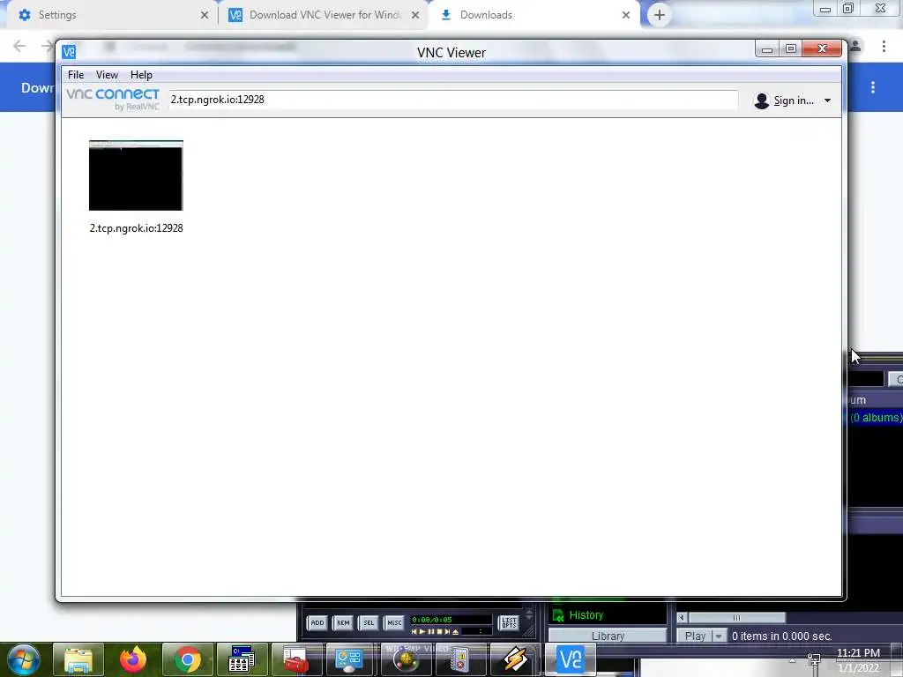
Task: Maximize the VNC Viewer window
Action: [x=791, y=49]
